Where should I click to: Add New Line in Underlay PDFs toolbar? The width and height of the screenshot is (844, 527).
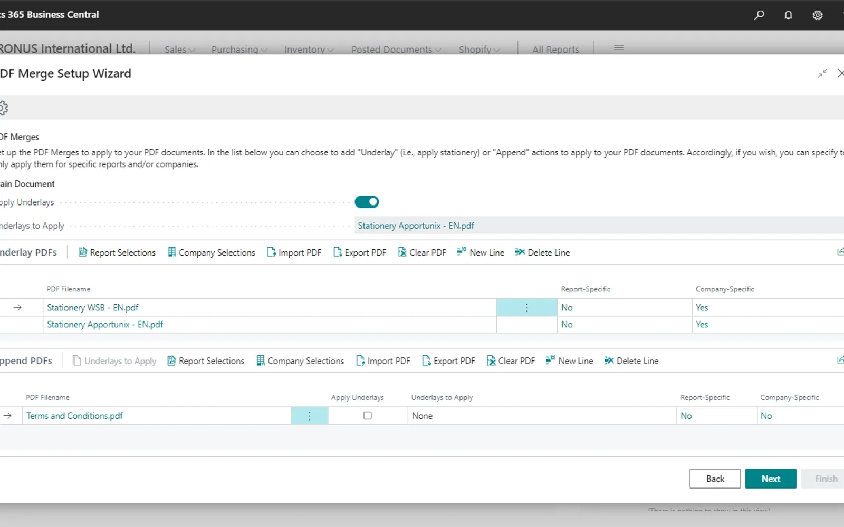pyautogui.click(x=481, y=252)
